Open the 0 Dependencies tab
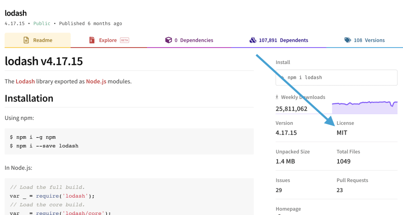 click(x=189, y=40)
